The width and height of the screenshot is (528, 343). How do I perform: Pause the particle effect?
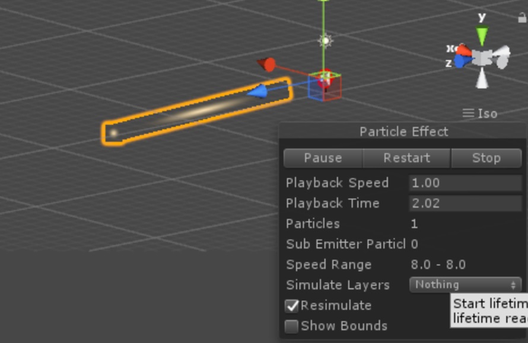coord(323,158)
